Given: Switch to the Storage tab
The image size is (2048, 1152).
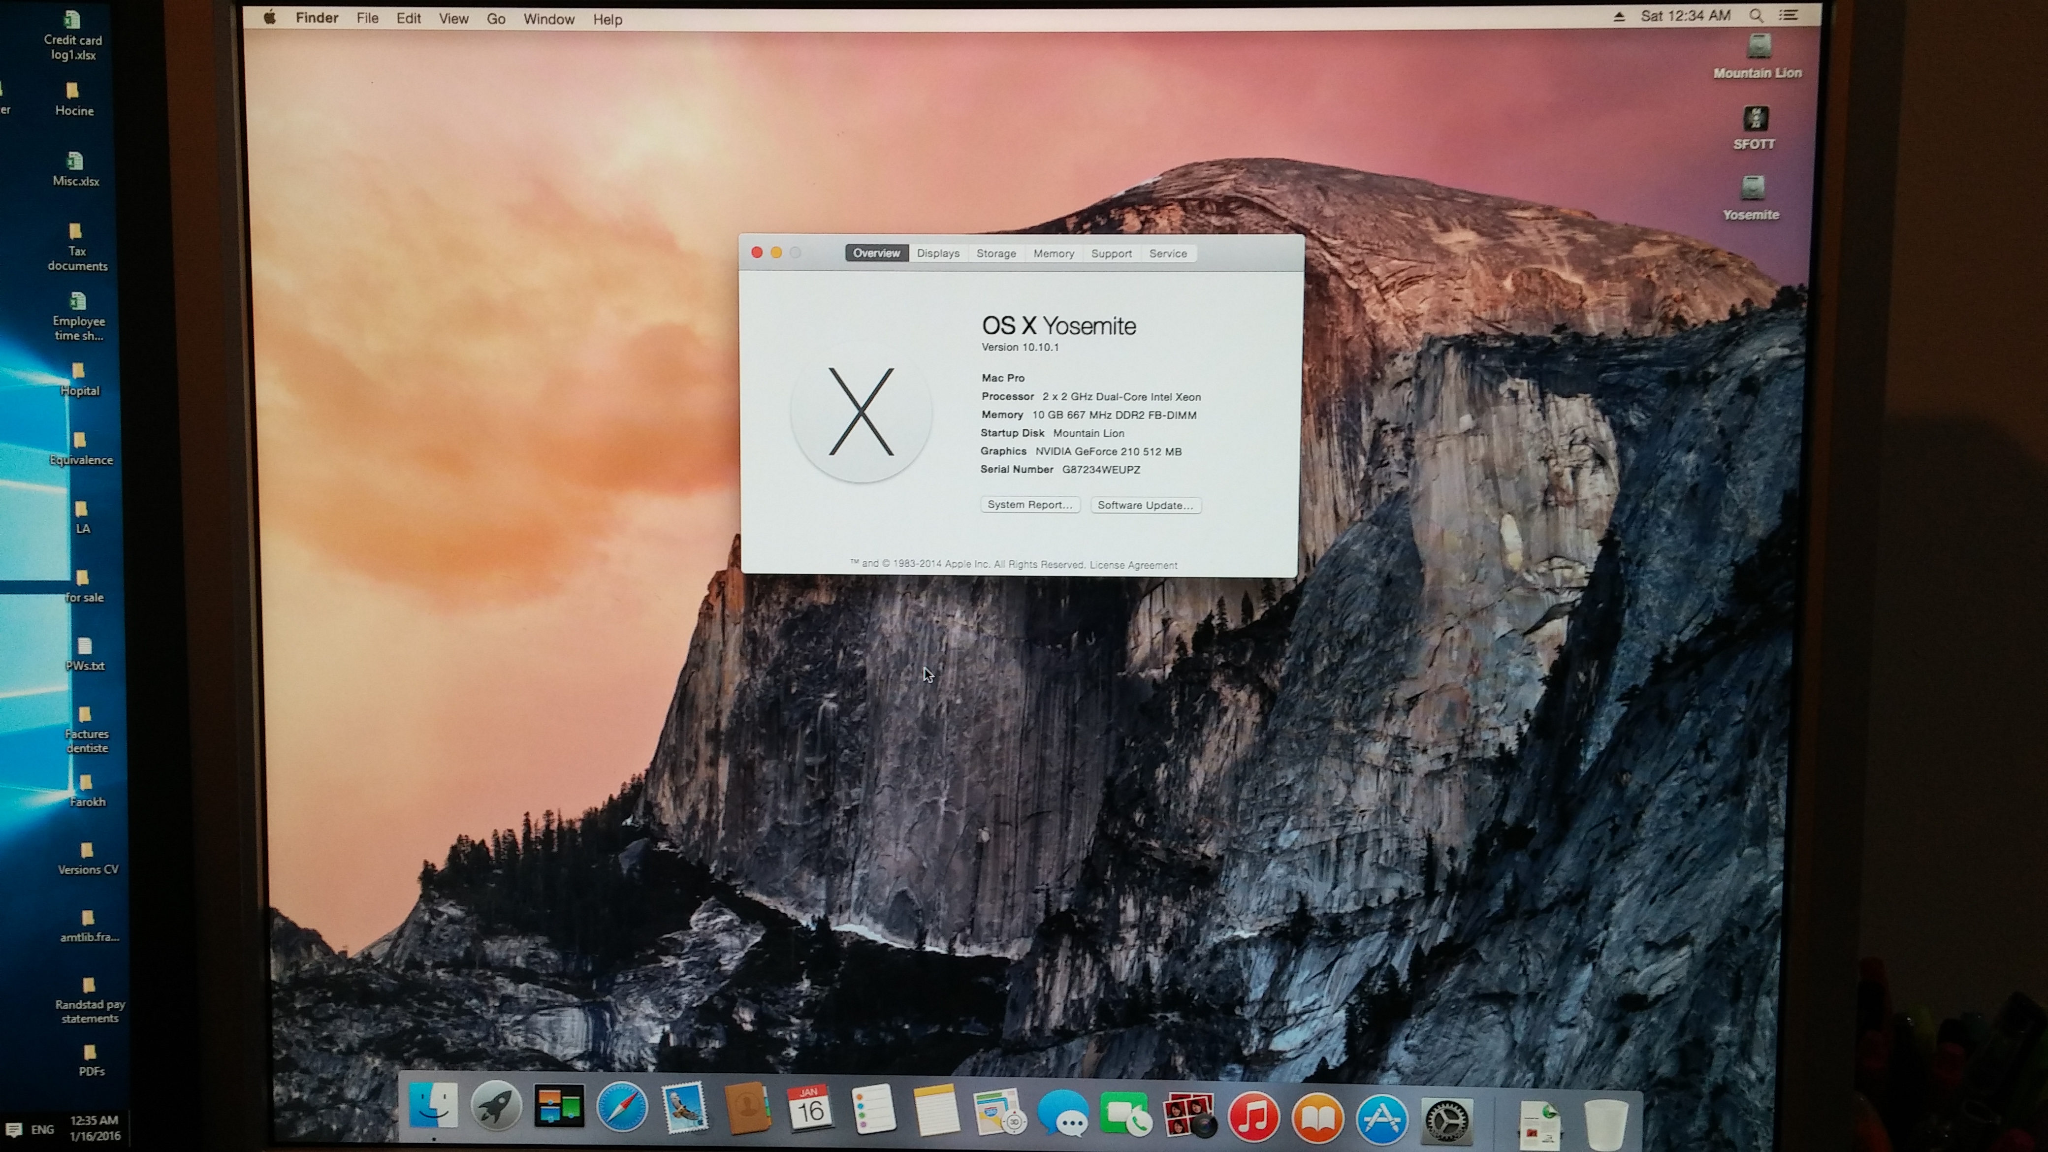Looking at the screenshot, I should coord(996,254).
